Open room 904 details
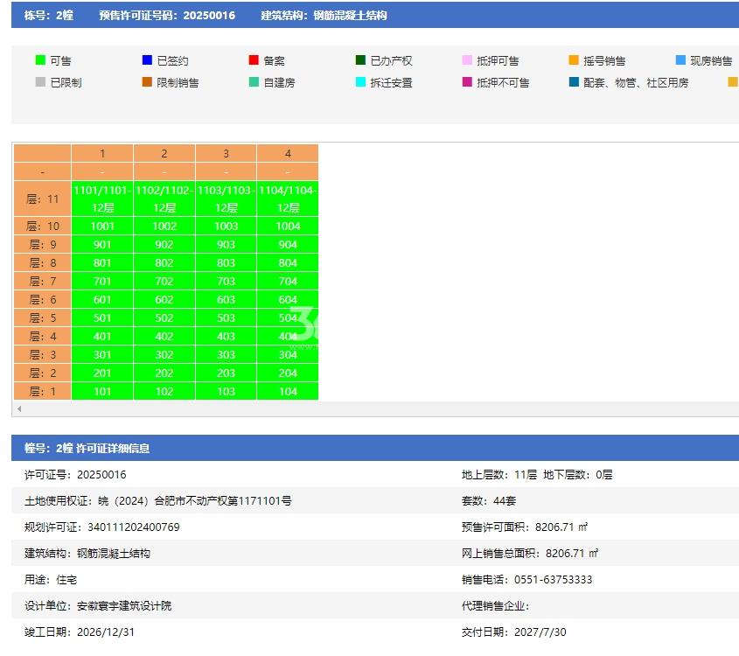The image size is (739, 656). [x=288, y=245]
